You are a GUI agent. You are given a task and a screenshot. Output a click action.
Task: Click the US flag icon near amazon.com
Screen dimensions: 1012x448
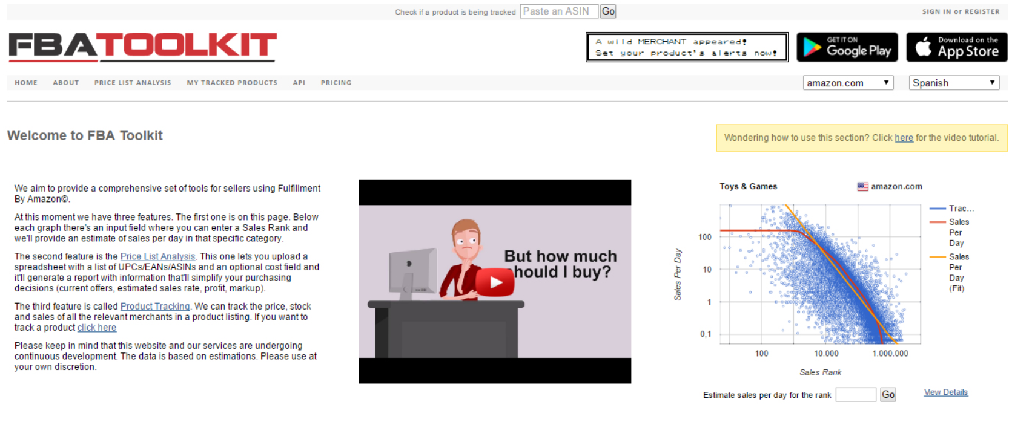pyautogui.click(x=862, y=187)
